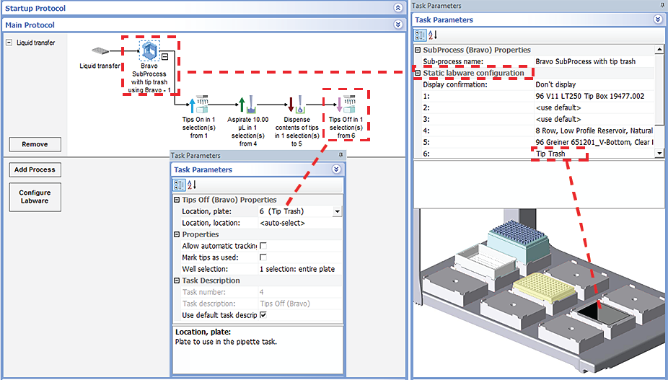Open the Location, plate dropdown
This screenshot has width=668, height=380.
click(x=338, y=211)
